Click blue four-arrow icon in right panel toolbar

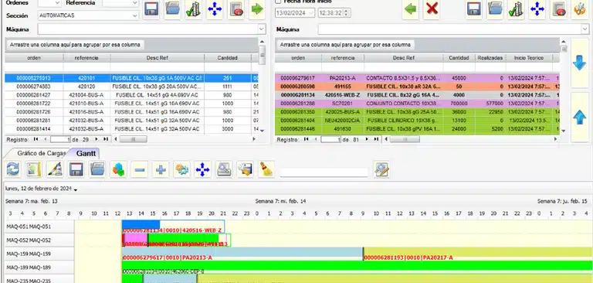coord(537,9)
